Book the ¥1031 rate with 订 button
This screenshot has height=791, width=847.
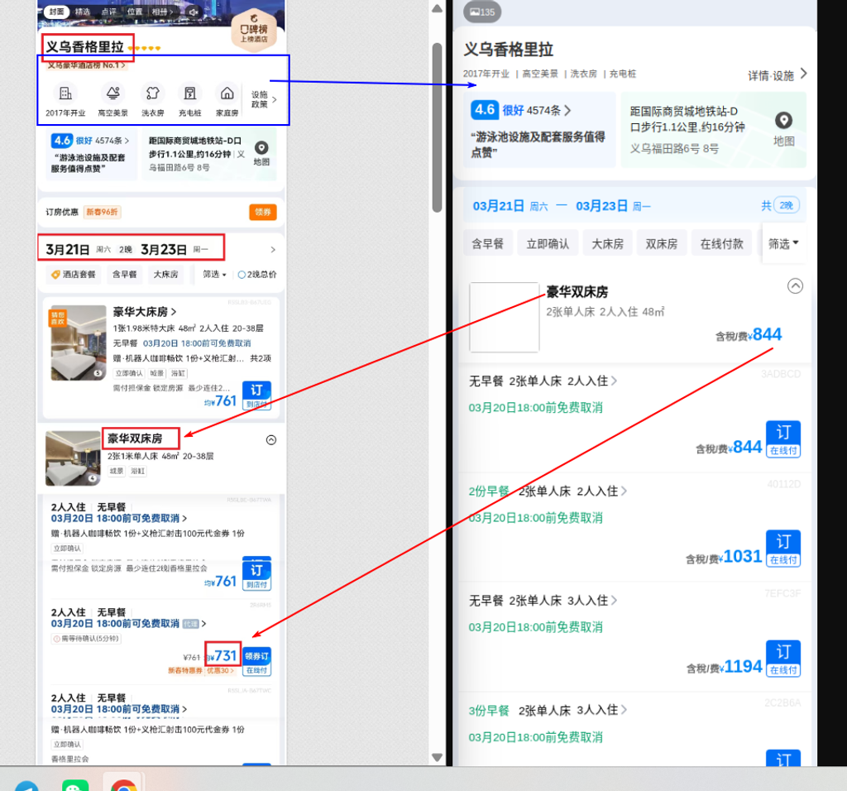pos(783,549)
